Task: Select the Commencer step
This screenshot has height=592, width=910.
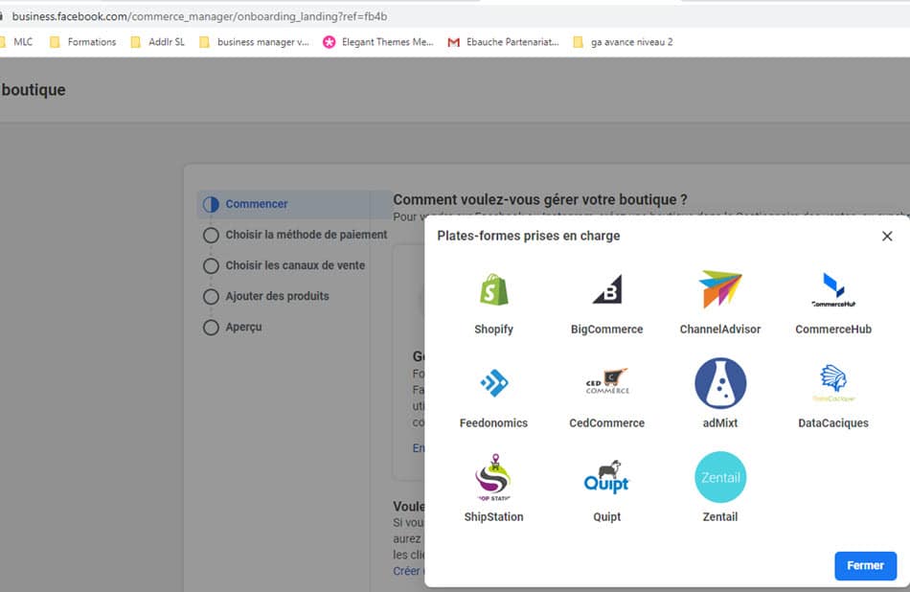Action: (x=294, y=204)
